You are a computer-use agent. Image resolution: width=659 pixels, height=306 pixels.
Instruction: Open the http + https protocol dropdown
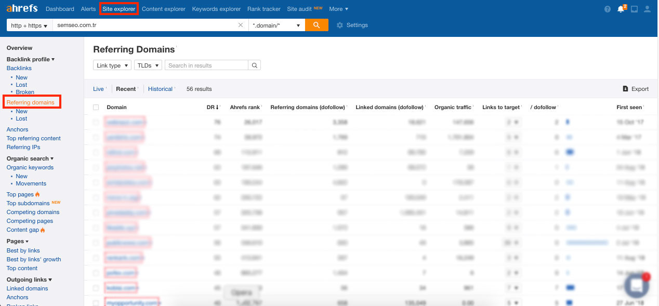coord(29,25)
